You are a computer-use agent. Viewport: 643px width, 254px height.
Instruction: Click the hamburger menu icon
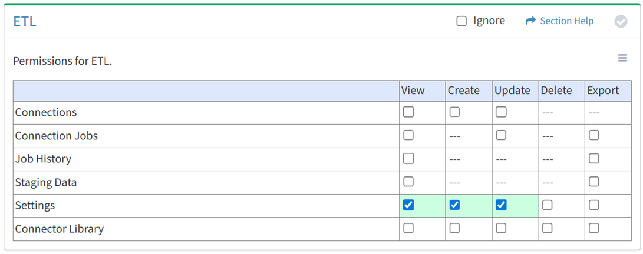point(622,58)
